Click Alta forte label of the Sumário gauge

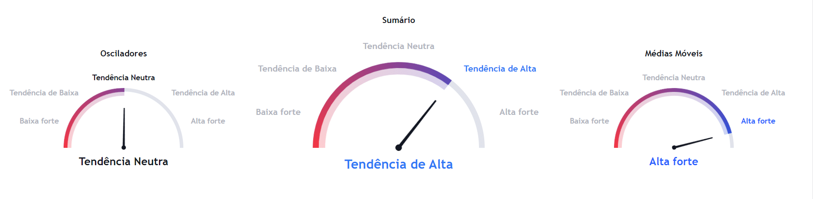click(519, 112)
